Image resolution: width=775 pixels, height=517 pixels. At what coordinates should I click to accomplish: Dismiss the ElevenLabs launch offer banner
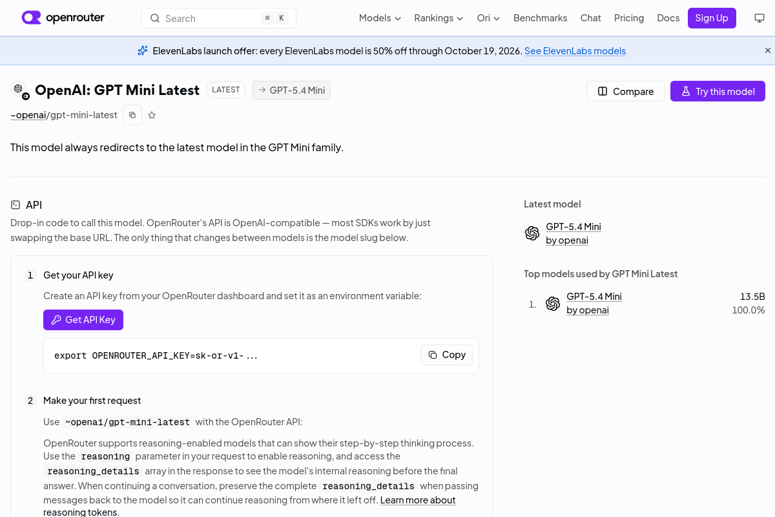[x=768, y=50]
